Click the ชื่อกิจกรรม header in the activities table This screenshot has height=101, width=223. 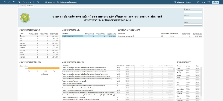coord(66,66)
